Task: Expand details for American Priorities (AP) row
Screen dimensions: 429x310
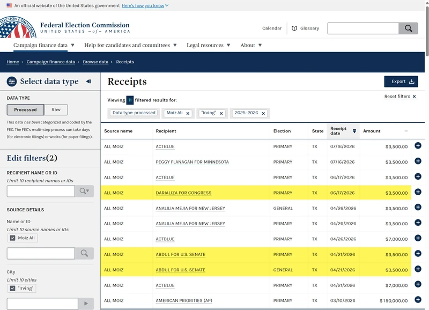Action: click(x=418, y=300)
